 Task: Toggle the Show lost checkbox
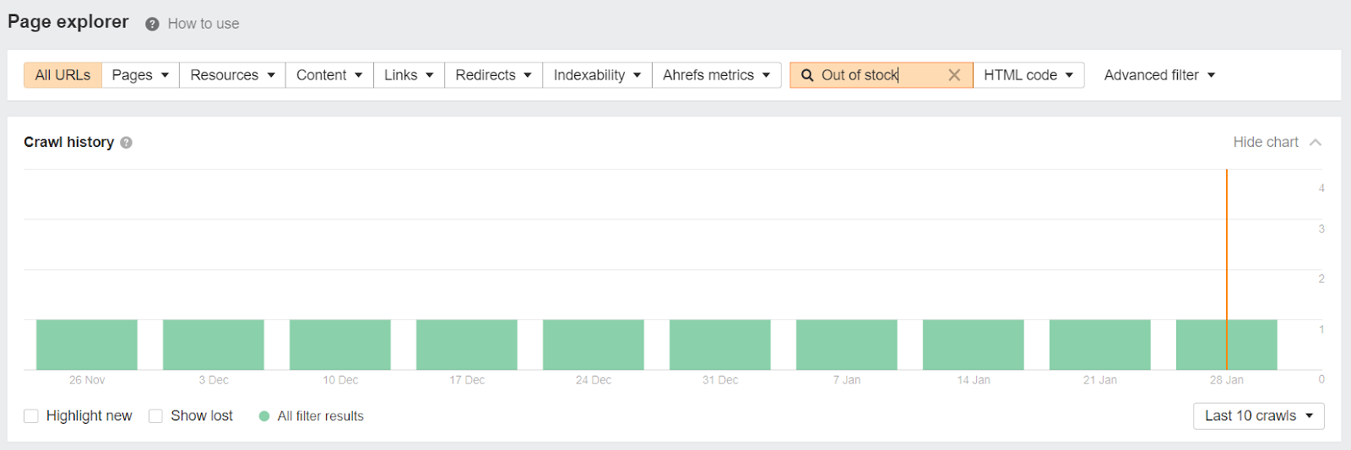(155, 416)
